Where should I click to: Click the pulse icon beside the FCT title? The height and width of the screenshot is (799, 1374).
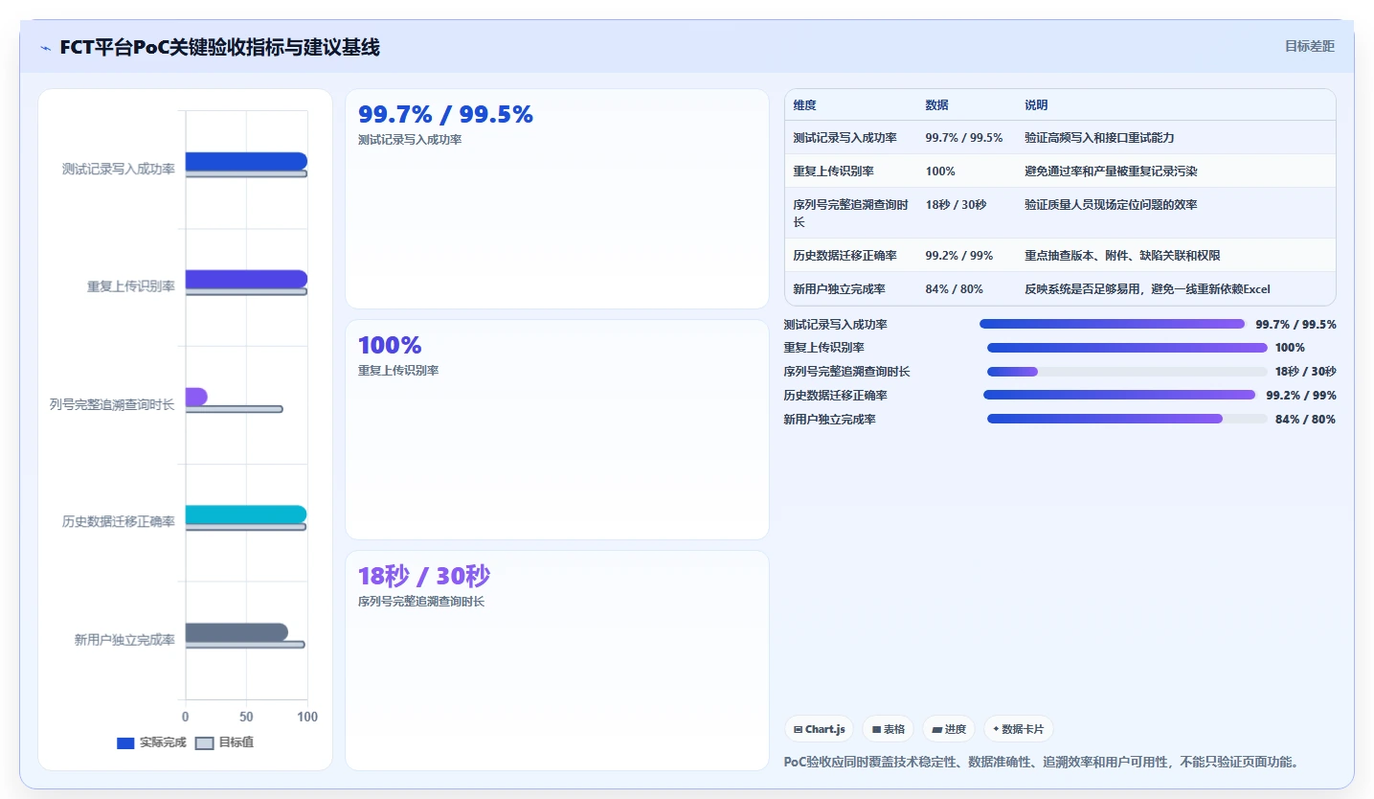tap(45, 47)
